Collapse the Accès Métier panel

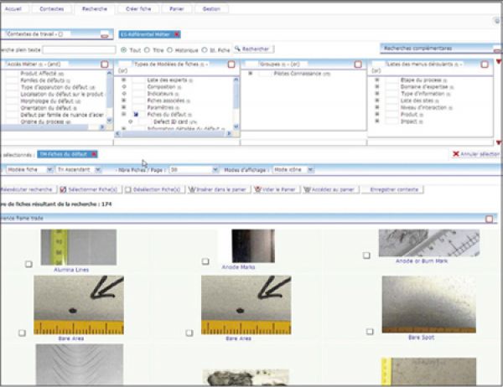point(105,64)
